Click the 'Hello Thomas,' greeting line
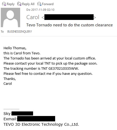The width and height of the screenshot is (117, 130). (15, 48)
